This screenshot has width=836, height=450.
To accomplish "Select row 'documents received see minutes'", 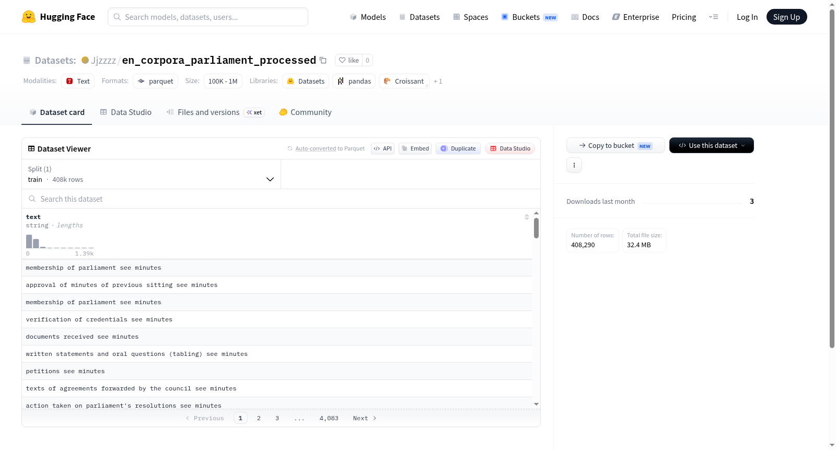I will pyautogui.click(x=277, y=337).
